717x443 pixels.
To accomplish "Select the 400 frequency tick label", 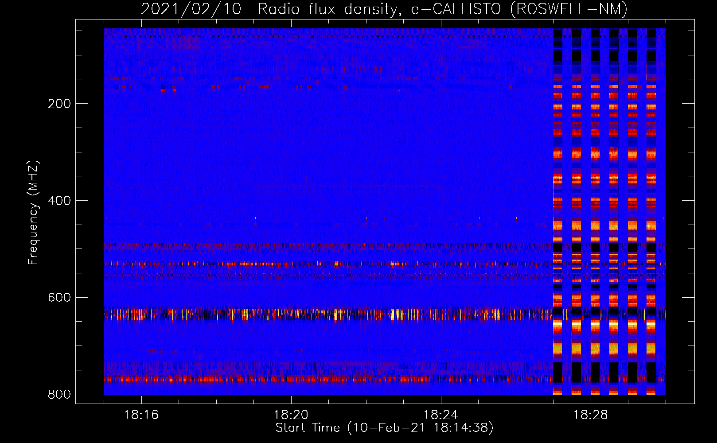I will 59,201.
